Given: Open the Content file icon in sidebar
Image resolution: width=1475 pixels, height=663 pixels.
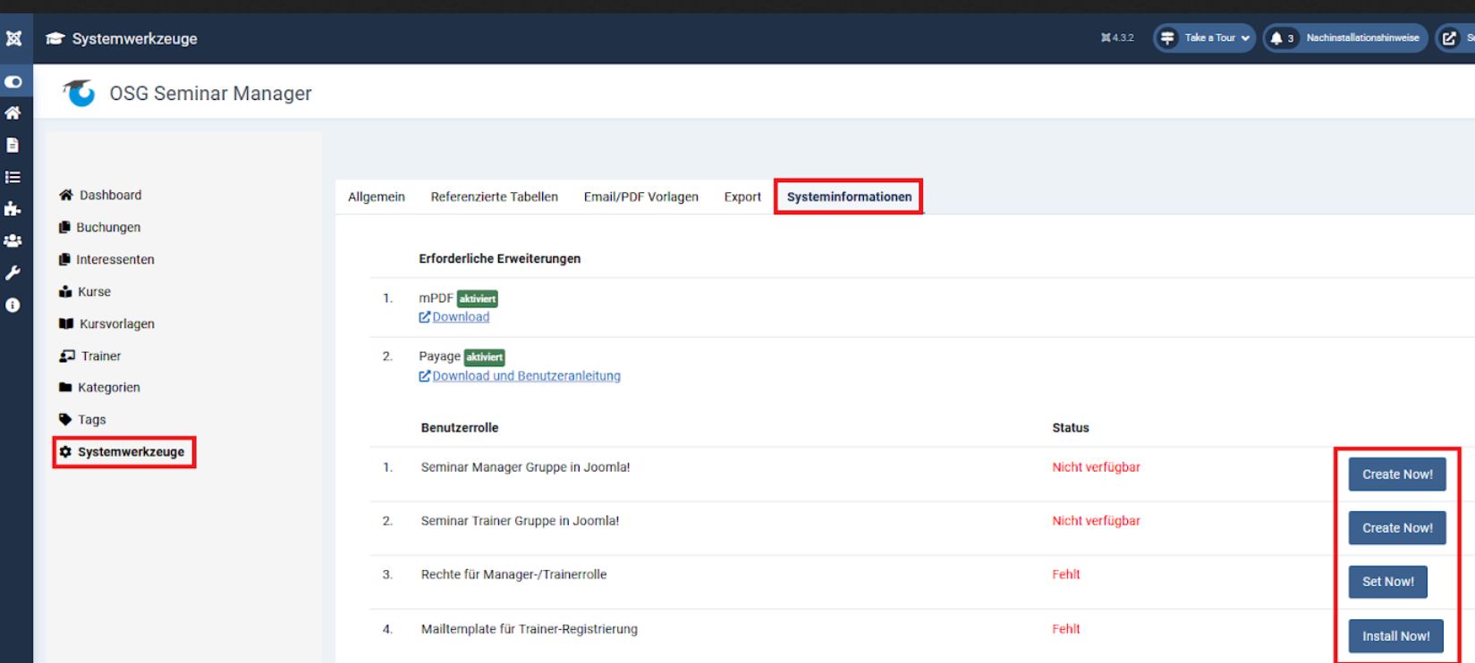Looking at the screenshot, I should (x=13, y=145).
